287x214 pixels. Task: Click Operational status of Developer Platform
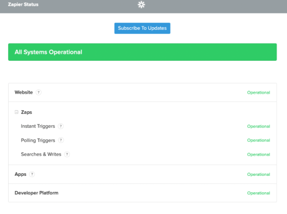click(258, 193)
